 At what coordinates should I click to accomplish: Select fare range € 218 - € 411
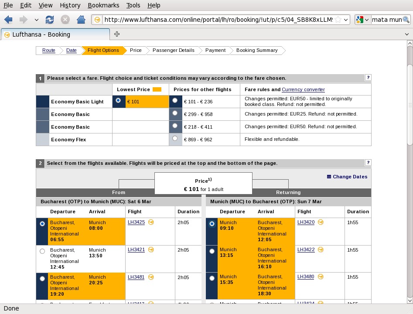[x=175, y=126]
